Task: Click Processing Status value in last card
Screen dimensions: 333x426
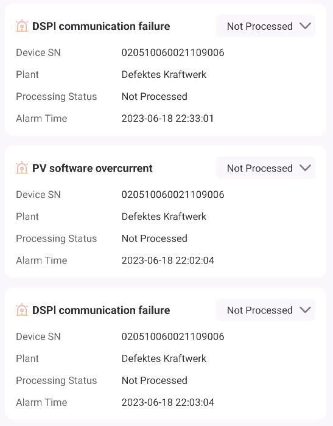Action: click(155, 380)
